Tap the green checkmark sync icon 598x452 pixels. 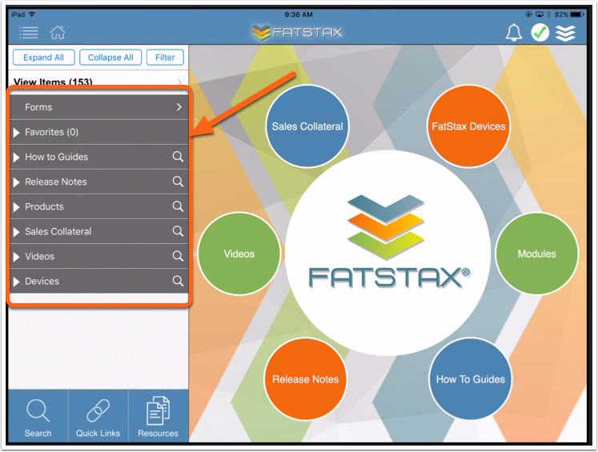coord(540,32)
